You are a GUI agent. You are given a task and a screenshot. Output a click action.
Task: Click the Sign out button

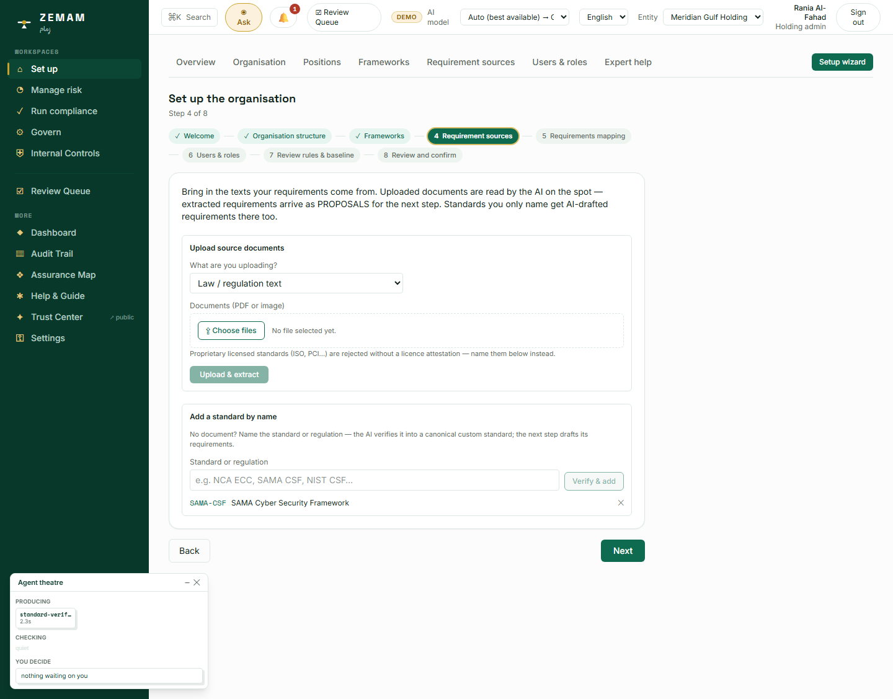click(x=858, y=17)
